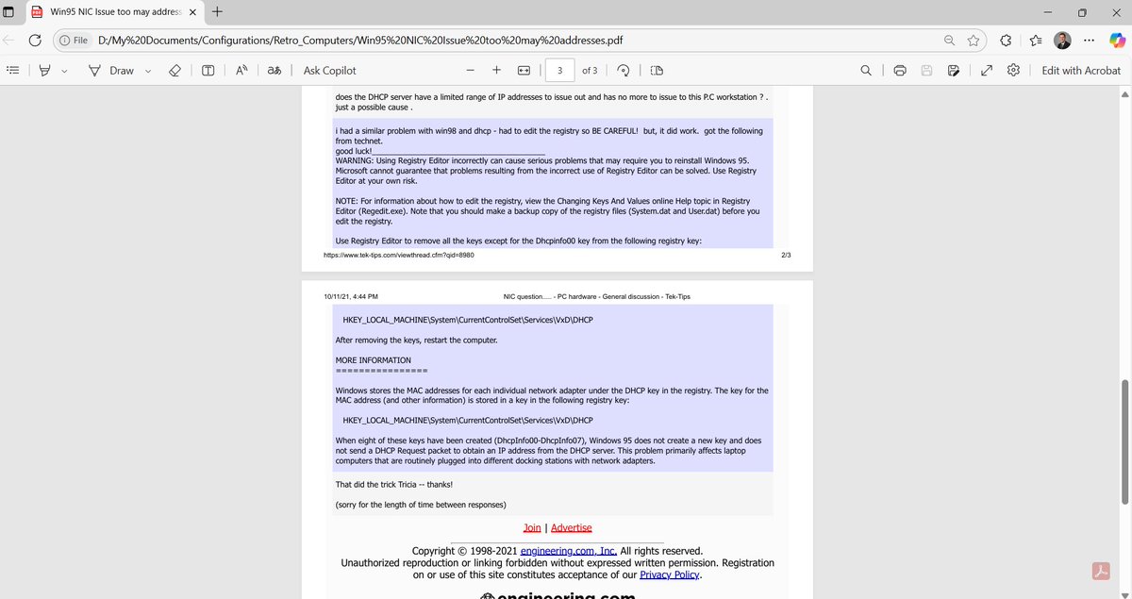Switch to page view layout
Image resolution: width=1132 pixels, height=599 pixels.
tap(658, 70)
